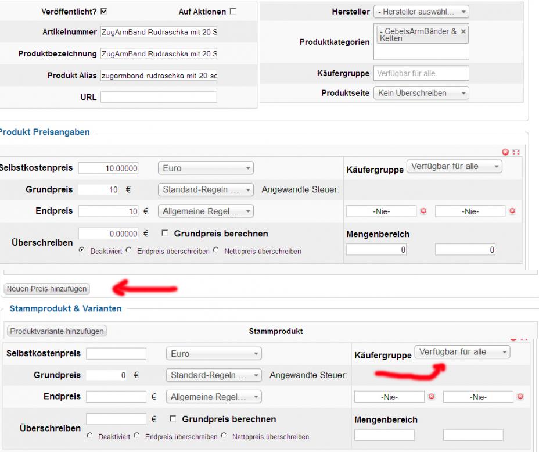This screenshot has width=539, height=452.
Task: Tick Grundpreis berechnen in Produkt Preisangaben
Action: [165, 233]
